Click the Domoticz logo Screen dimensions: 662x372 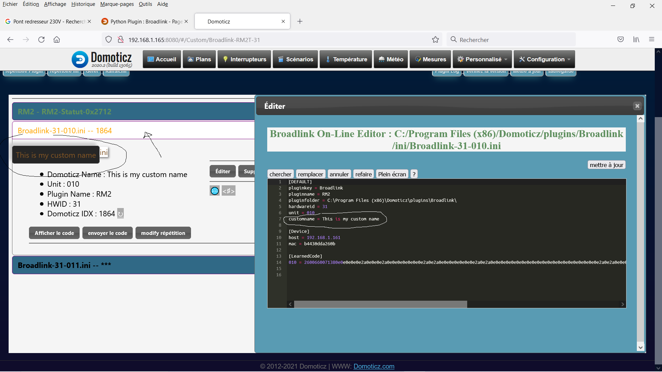tap(102, 59)
